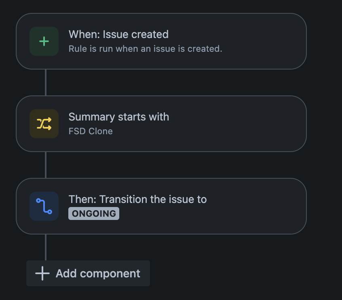Click connector line between condition and action
The height and width of the screenshot is (300, 342).
point(46,165)
